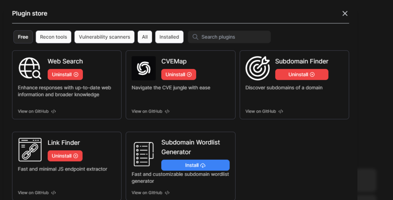Click the Link Finder chain icon
This screenshot has height=200, width=393.
[30, 150]
